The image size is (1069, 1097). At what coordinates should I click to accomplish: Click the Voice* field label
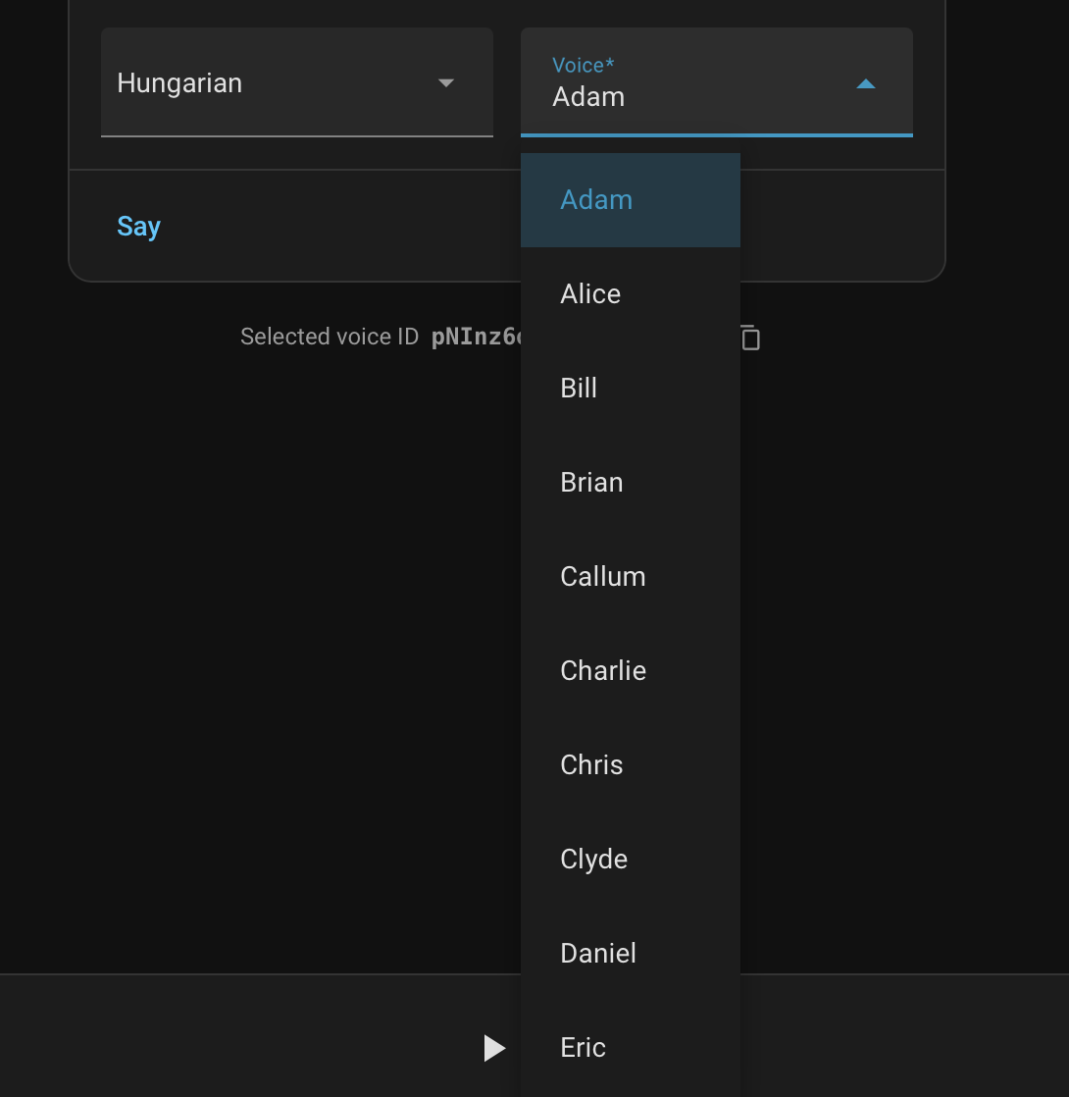[583, 66]
